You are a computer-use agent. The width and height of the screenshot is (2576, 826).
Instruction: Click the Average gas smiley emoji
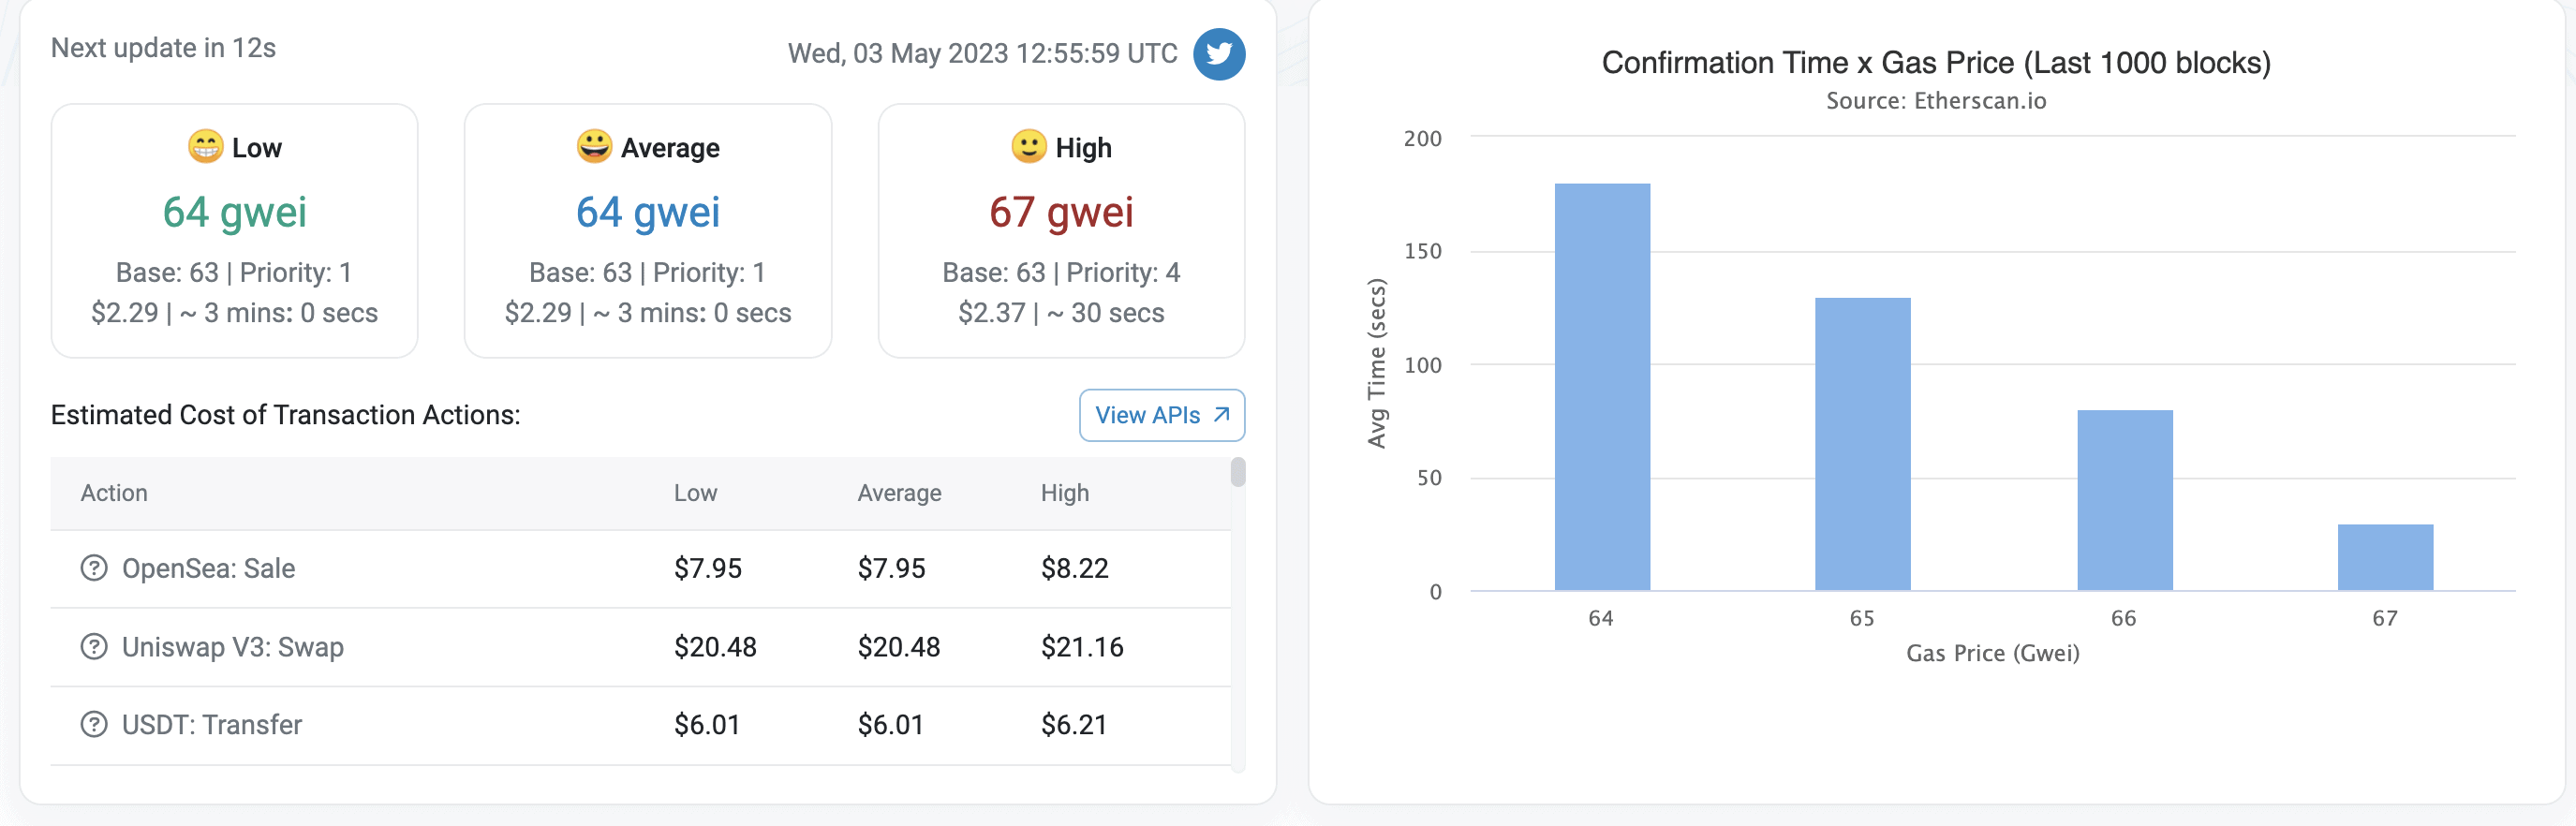pos(593,146)
